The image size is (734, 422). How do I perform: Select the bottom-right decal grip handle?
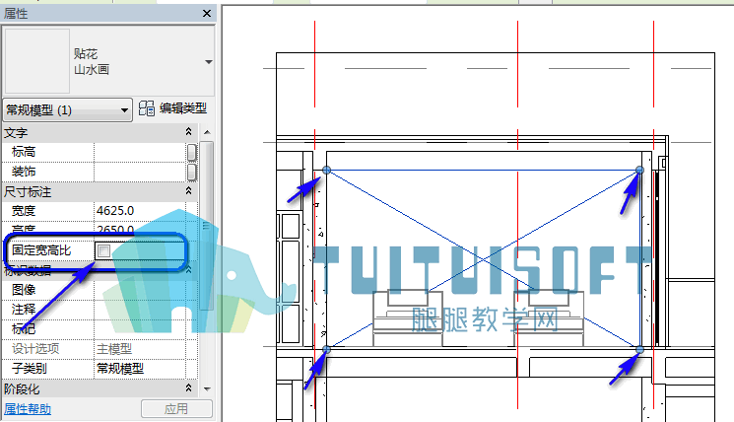pos(639,349)
